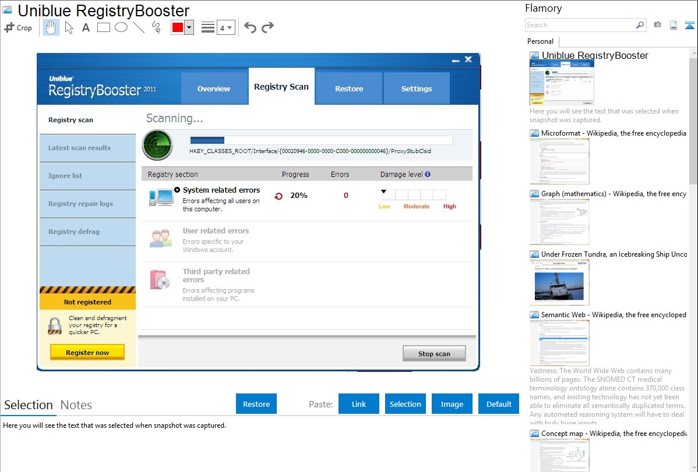698x472 pixels.
Task: Click the line thickness icon
Action: (x=208, y=27)
